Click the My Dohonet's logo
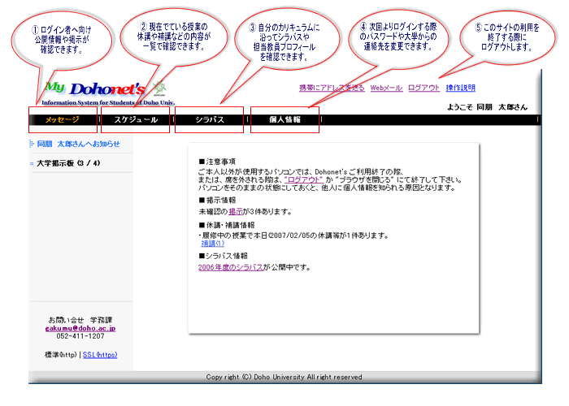 (x=93, y=89)
